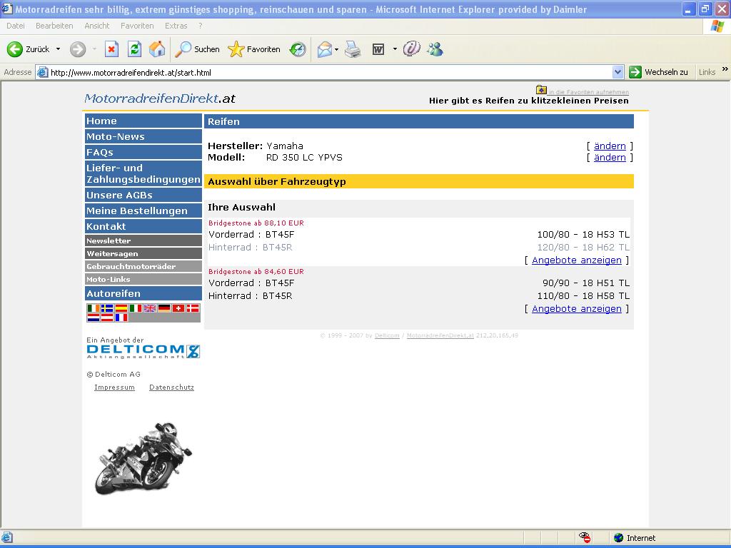Click the add-to-favorites folder icon on page

(541, 90)
